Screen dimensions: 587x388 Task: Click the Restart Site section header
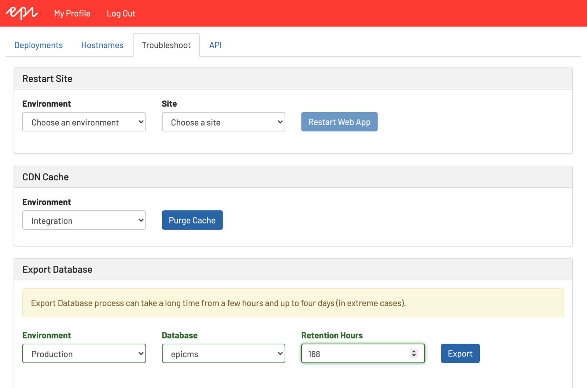tap(47, 78)
